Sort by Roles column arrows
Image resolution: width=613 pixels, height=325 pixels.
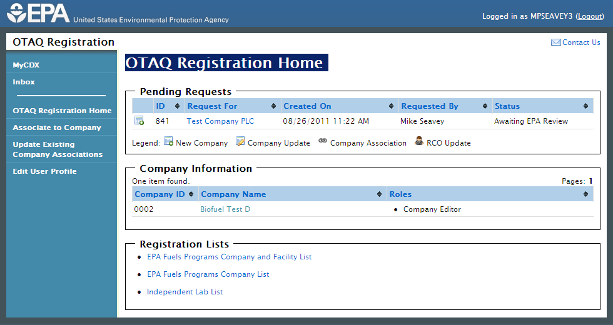coord(585,194)
